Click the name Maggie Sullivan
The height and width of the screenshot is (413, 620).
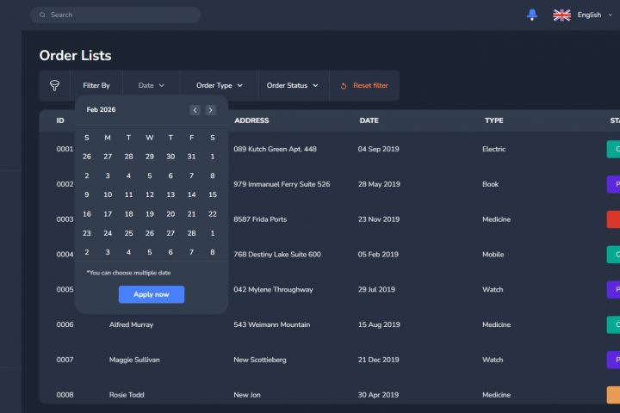coord(134,360)
